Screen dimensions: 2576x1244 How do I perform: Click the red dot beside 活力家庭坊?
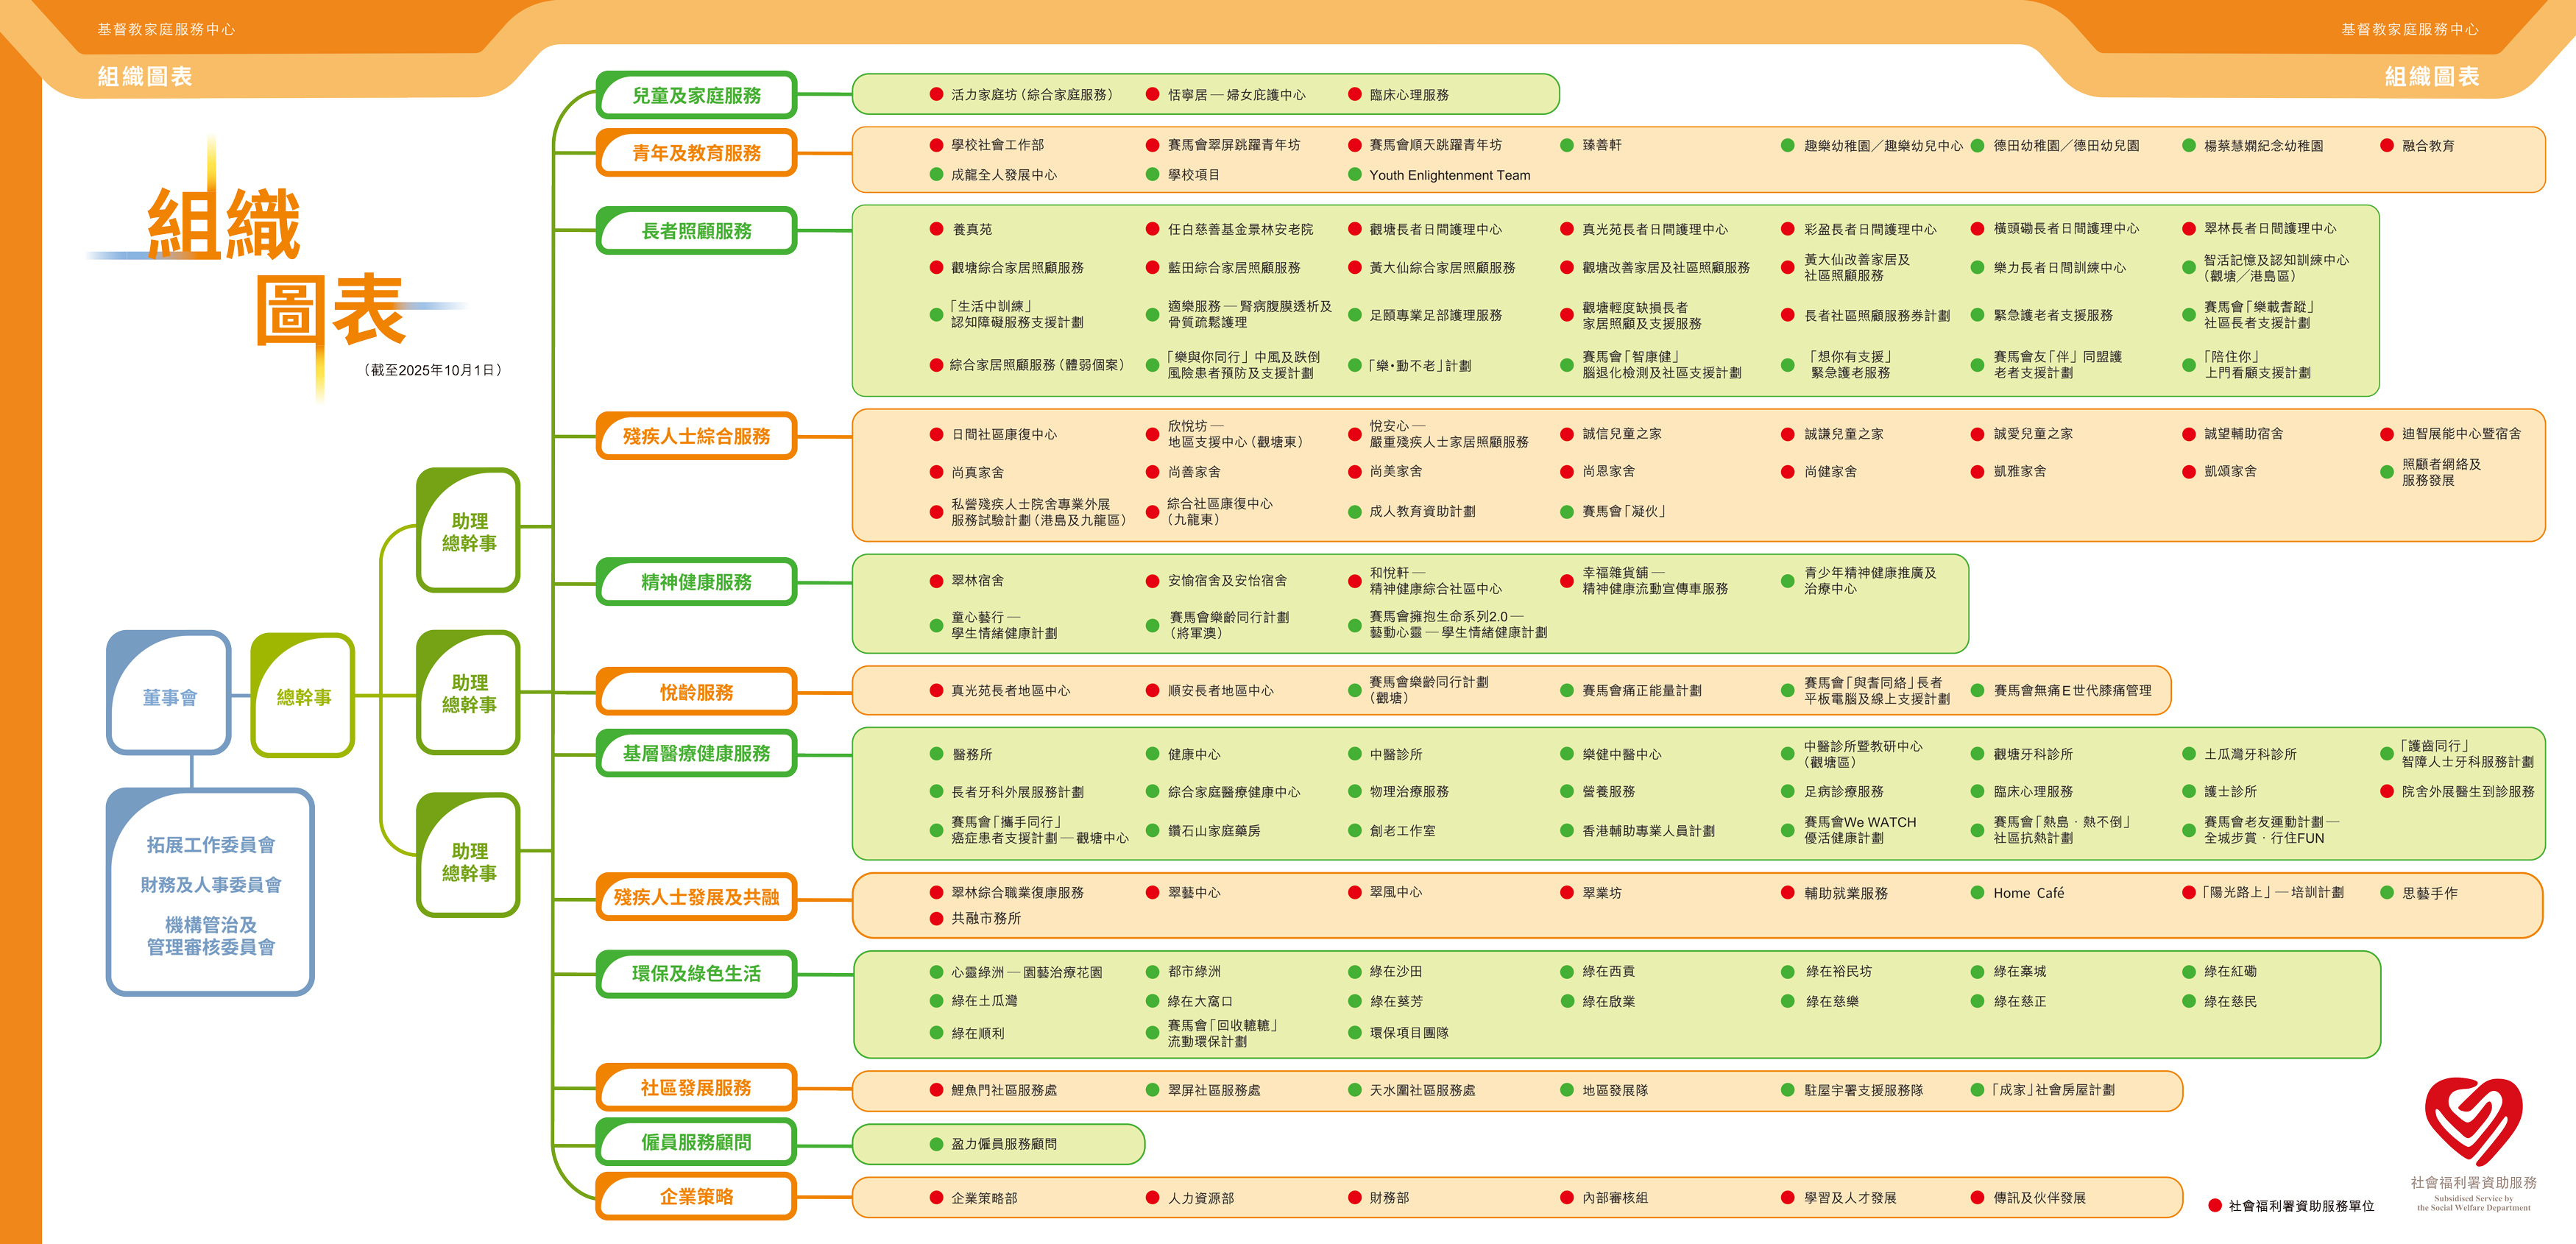pyautogui.click(x=936, y=94)
